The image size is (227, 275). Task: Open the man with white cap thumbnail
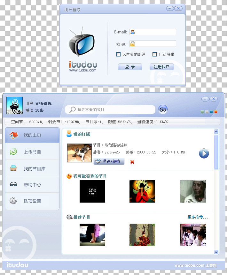tap(193, 191)
